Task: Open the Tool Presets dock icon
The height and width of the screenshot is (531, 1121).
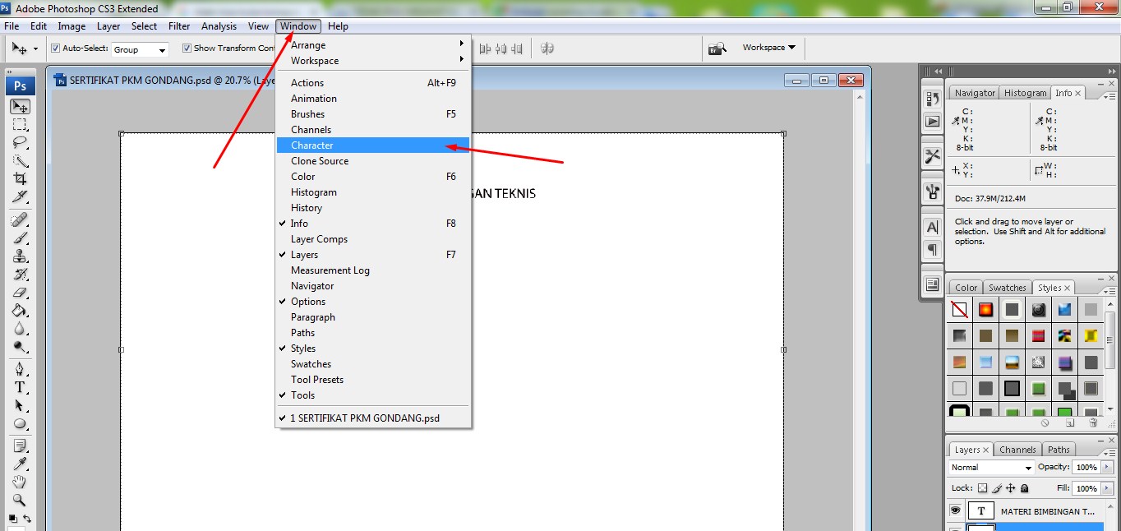Action: (932, 155)
